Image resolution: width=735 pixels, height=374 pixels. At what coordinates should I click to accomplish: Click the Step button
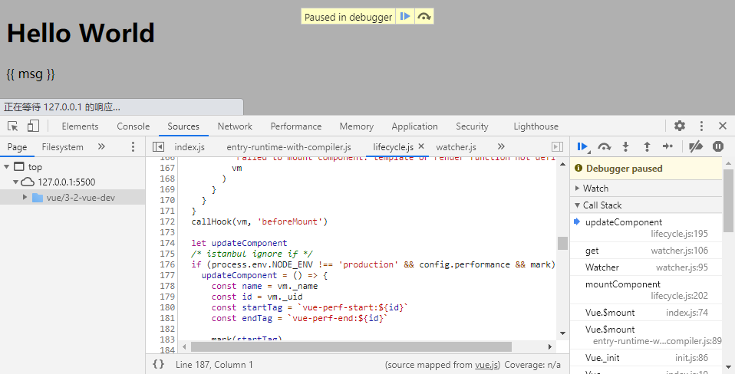[x=668, y=147]
